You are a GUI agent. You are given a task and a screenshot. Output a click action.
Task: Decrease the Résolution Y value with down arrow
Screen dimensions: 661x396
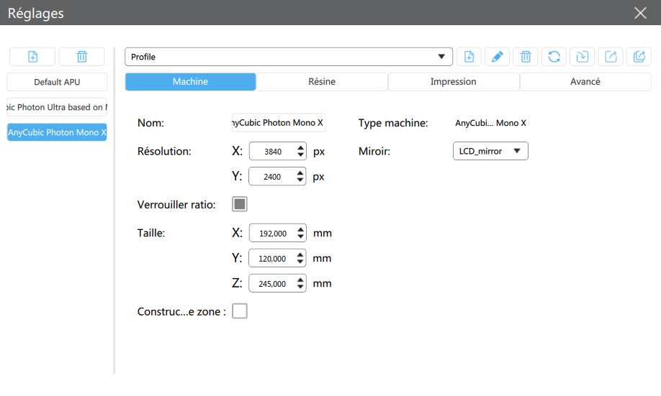tap(300, 180)
